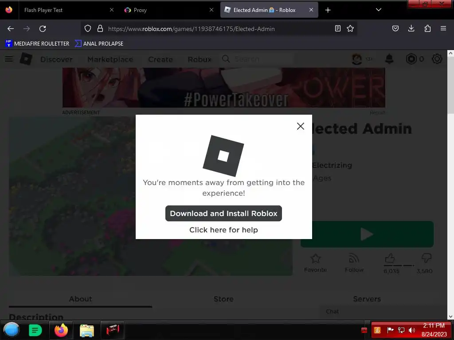The image size is (454, 340).
Task: Open the extensions puzzle icon
Action: (427, 28)
